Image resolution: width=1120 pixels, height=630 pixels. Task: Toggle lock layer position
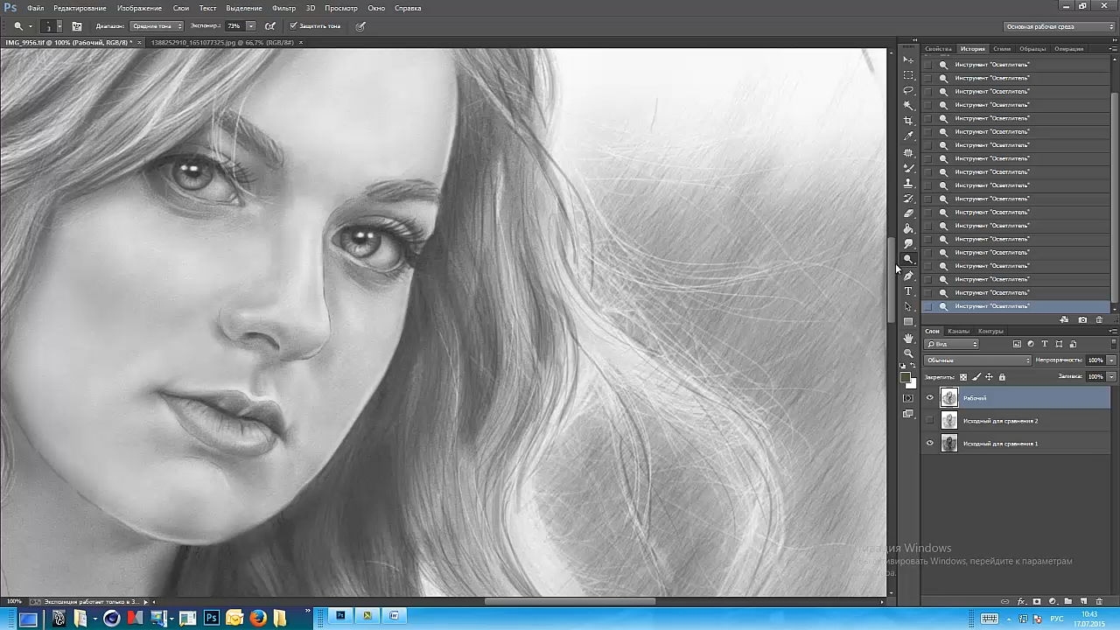990,377
